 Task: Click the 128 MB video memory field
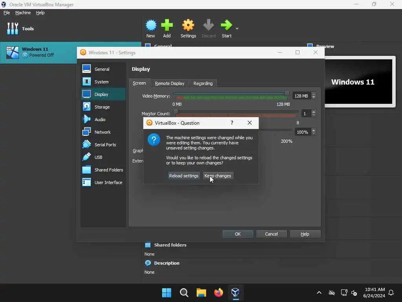(301, 96)
